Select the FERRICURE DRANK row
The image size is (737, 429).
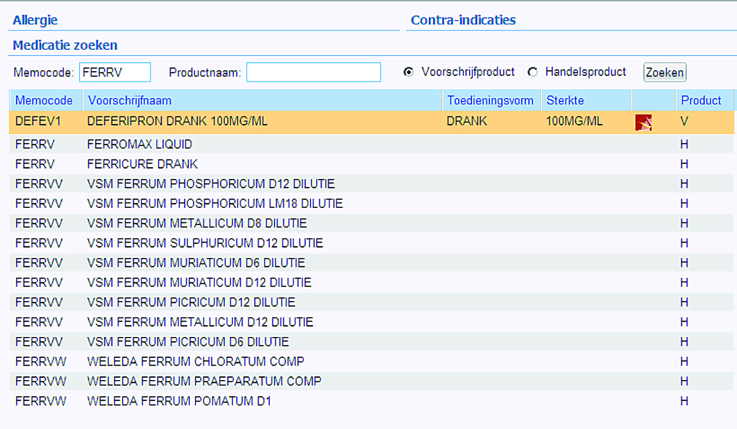(142, 164)
